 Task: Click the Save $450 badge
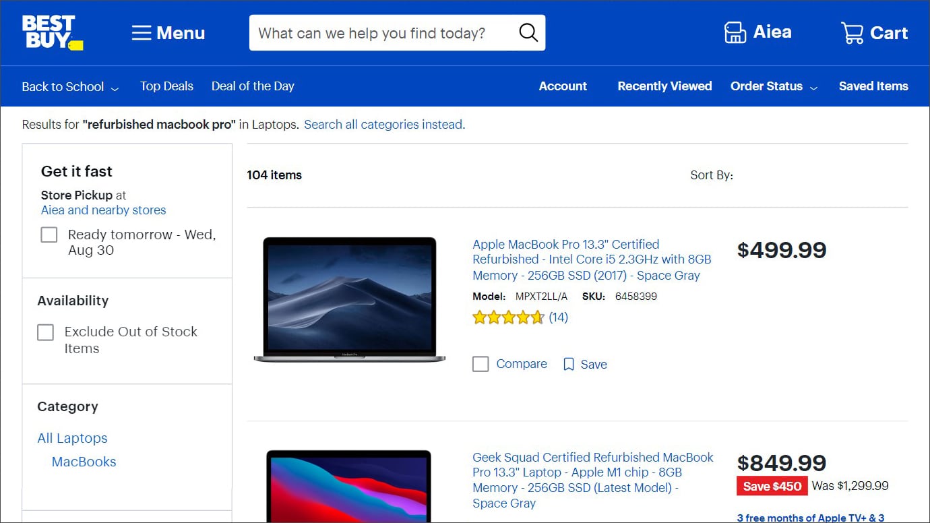pos(772,486)
